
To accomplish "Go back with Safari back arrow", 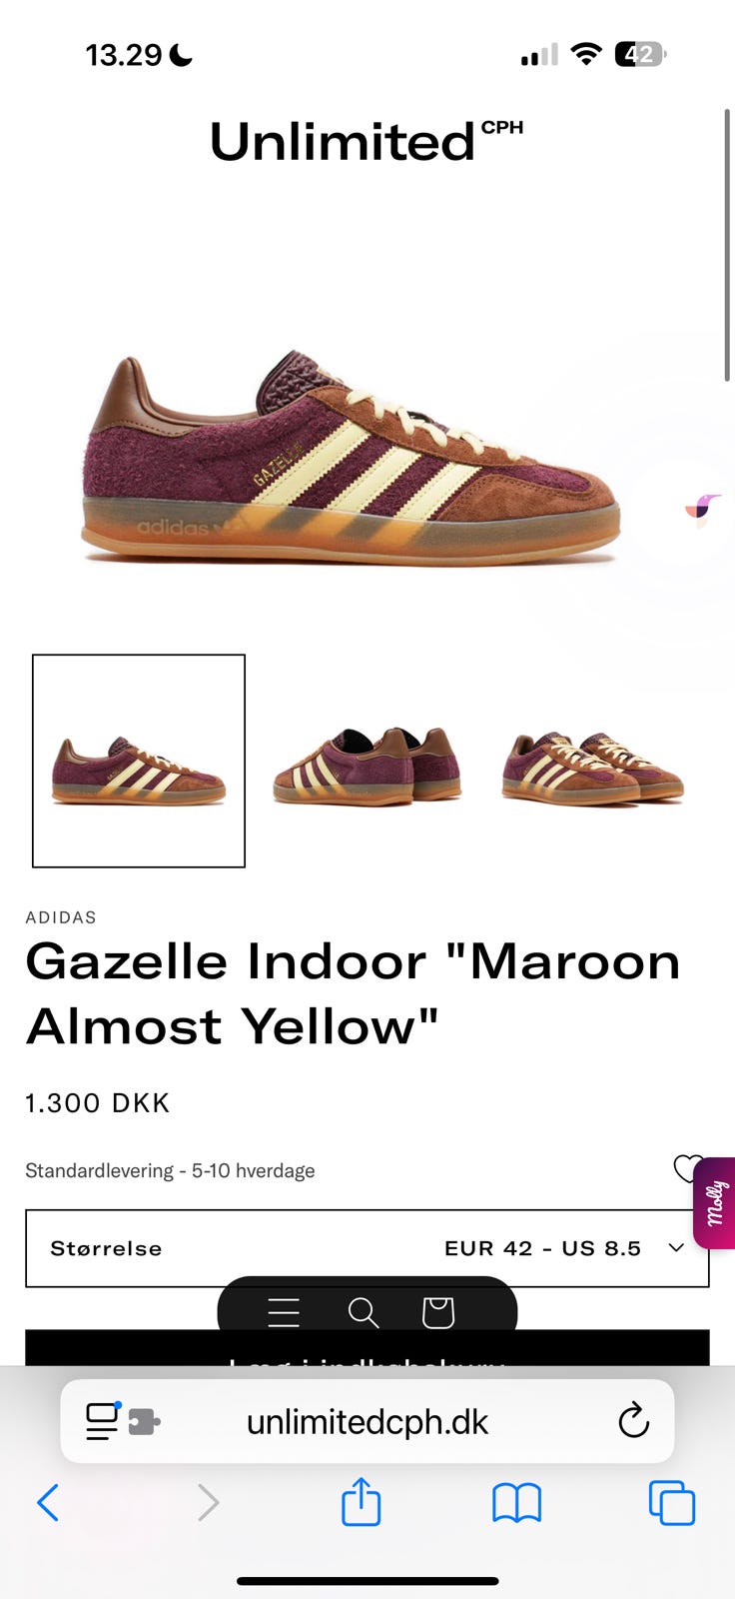I will (48, 1502).
